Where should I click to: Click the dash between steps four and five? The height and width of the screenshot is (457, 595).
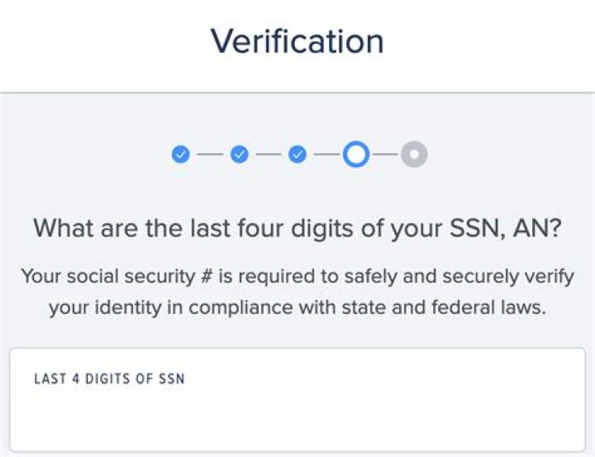(x=385, y=154)
